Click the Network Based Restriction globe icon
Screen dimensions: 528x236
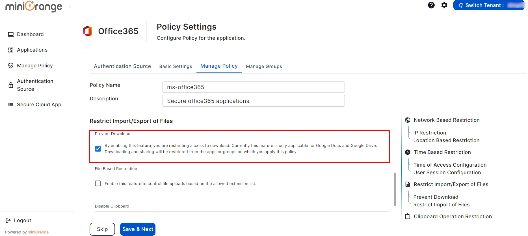pos(408,120)
